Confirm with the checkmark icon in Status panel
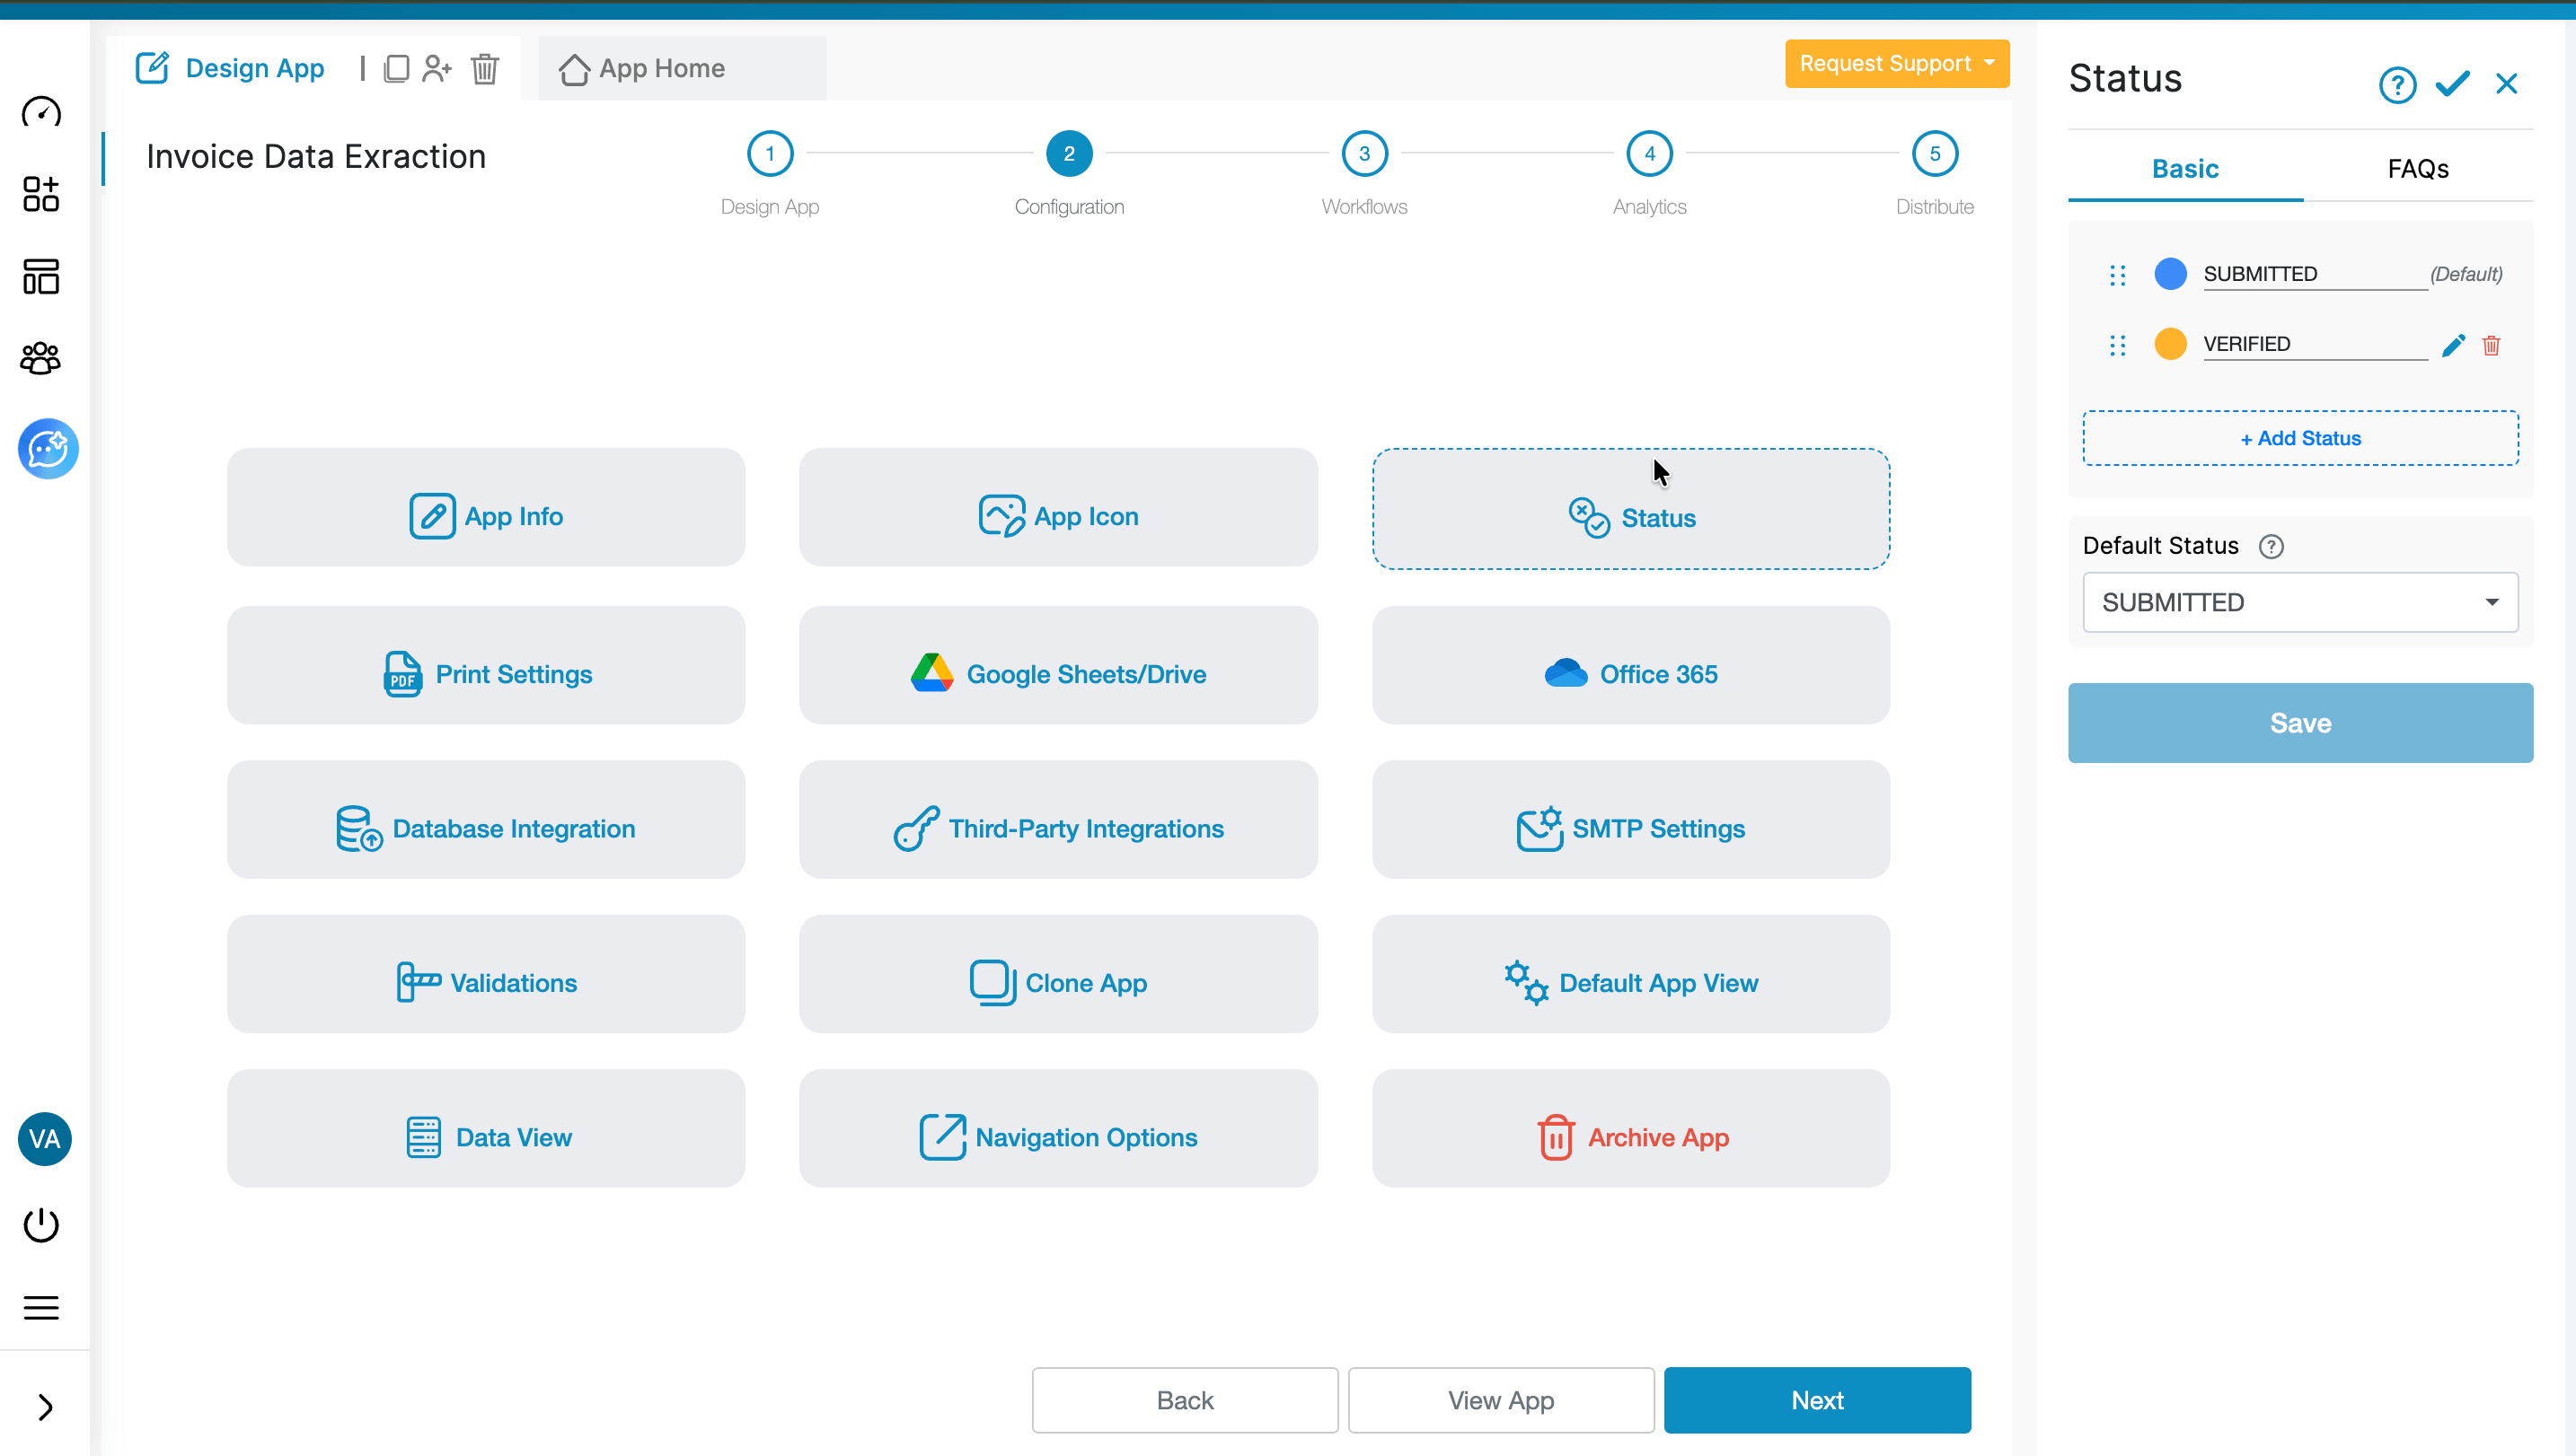2576x1456 pixels. click(2452, 84)
